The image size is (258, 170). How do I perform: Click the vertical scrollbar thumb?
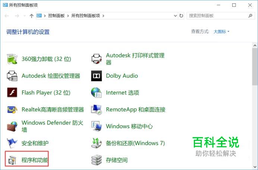(x=255, y=67)
